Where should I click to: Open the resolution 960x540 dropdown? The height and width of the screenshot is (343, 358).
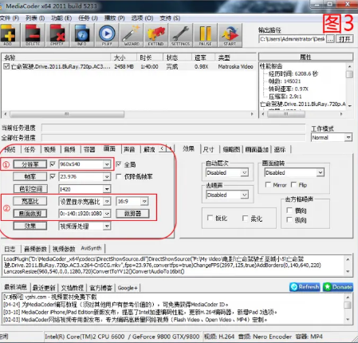[107, 164]
